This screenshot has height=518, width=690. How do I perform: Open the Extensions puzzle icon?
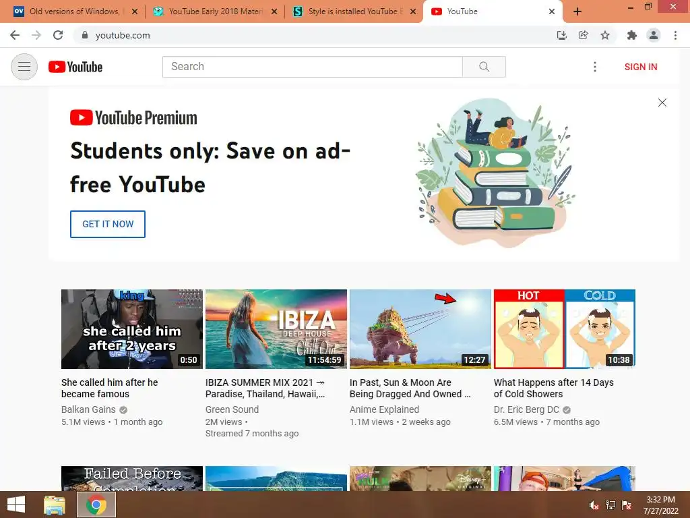coord(631,35)
